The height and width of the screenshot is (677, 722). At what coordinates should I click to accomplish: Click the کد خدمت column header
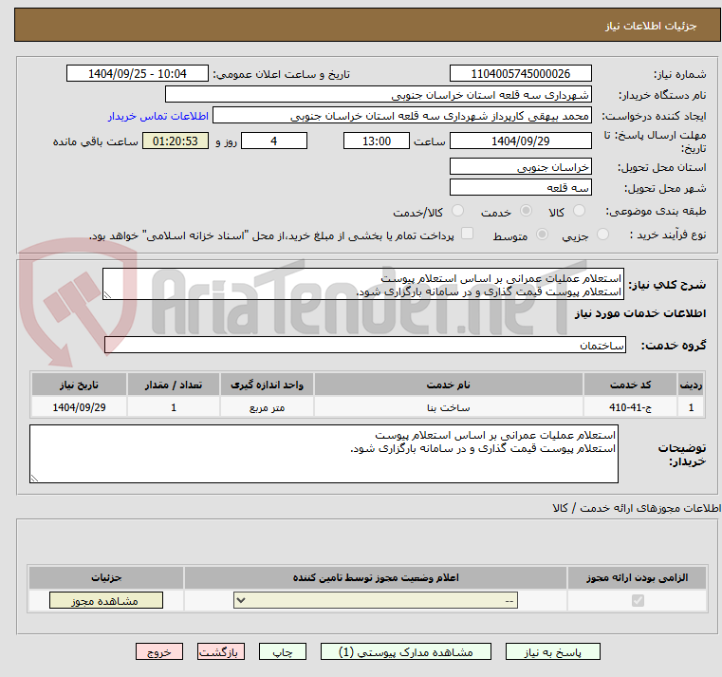click(x=630, y=385)
